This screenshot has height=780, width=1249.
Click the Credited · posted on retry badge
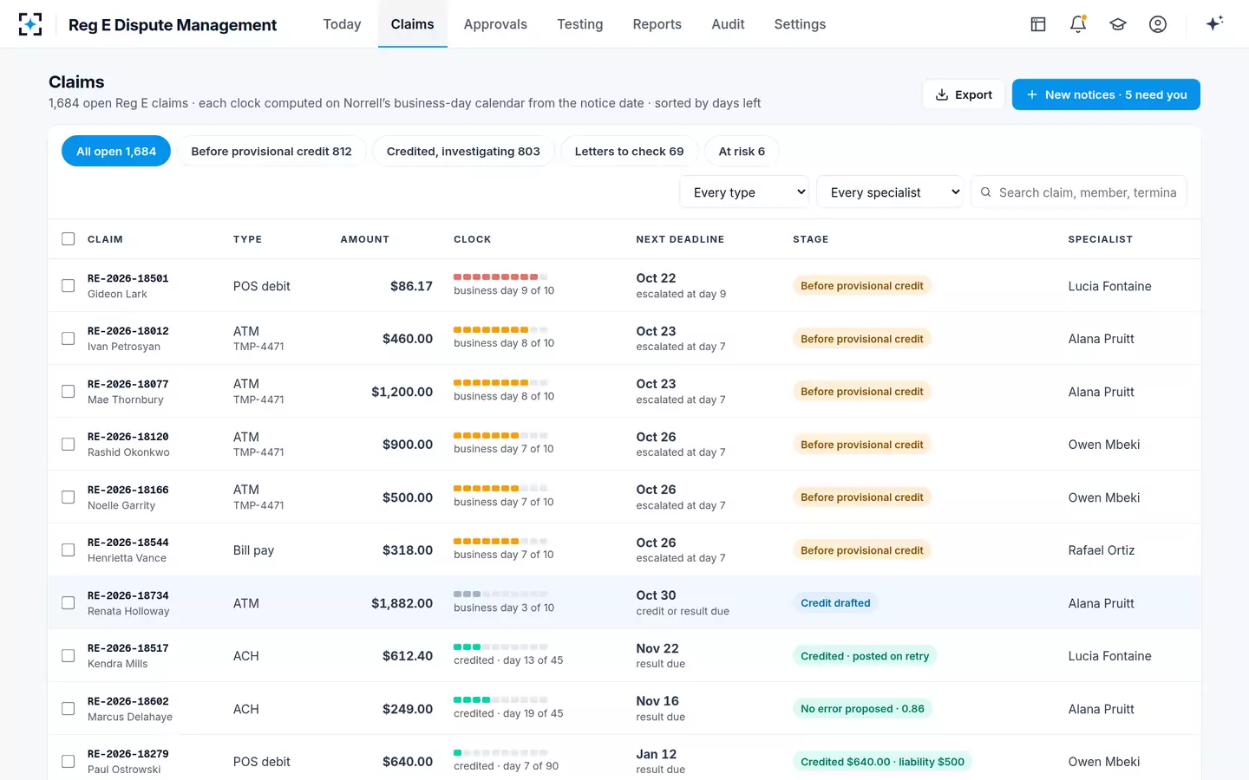pyautogui.click(x=865, y=656)
